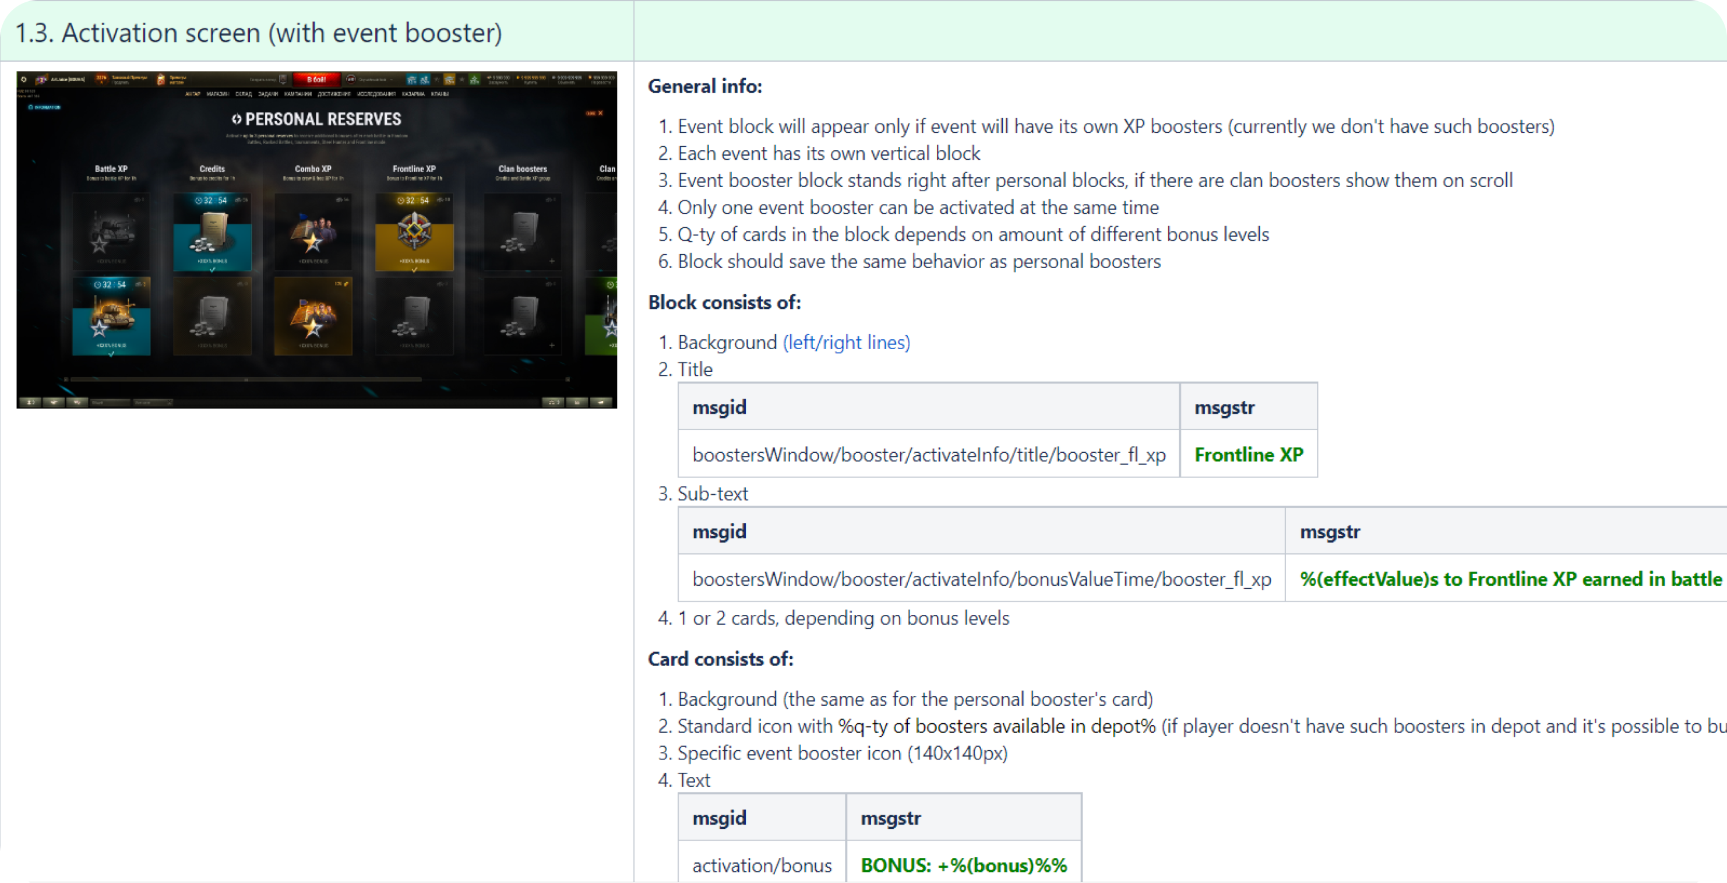Select the golden Combo XP crew booster card
Screen dimensions: 1727x883
click(313, 316)
